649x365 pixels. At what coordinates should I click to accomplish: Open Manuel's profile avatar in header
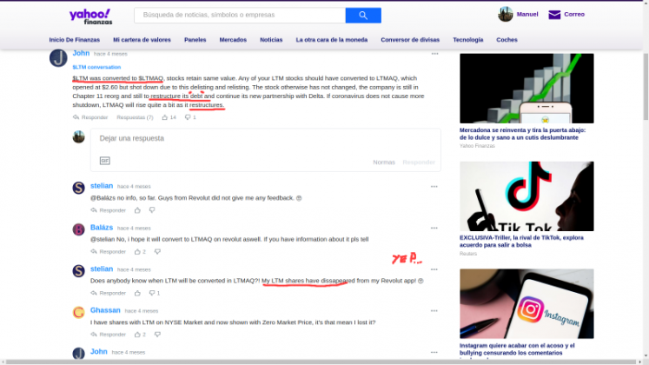click(506, 15)
